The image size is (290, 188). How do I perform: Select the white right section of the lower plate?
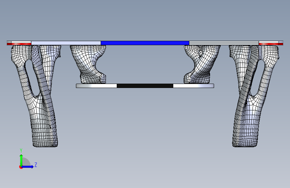(x=193, y=86)
